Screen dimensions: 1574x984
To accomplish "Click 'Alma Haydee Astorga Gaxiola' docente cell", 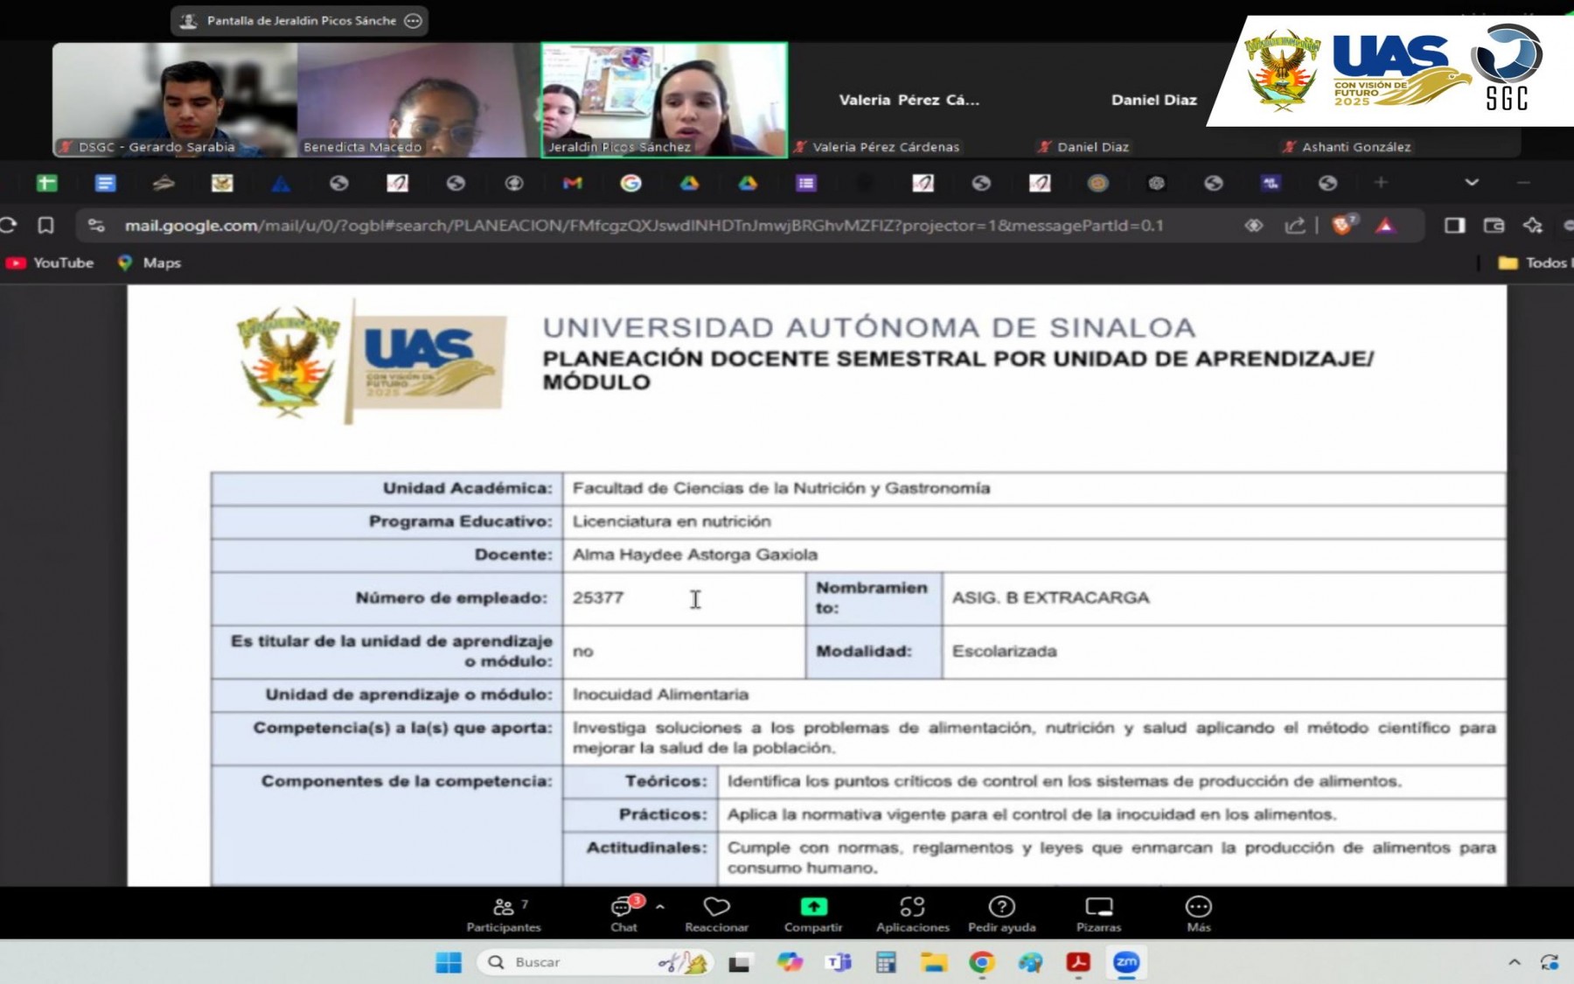I will (x=1034, y=555).
